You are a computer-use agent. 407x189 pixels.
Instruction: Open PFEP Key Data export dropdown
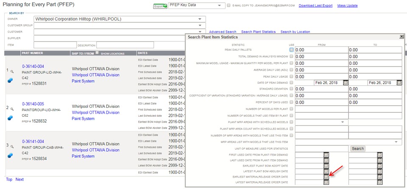pyautogui.click(x=197, y=5)
